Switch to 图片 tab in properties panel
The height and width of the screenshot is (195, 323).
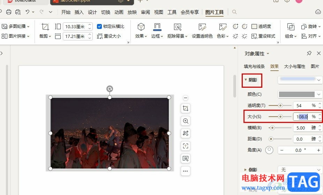(x=315, y=67)
